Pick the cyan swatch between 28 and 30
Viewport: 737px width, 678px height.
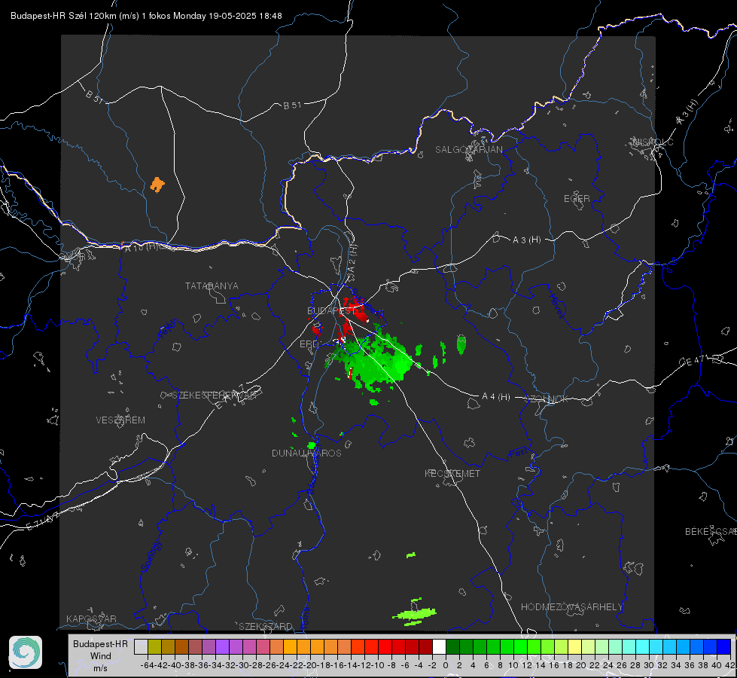click(643, 647)
